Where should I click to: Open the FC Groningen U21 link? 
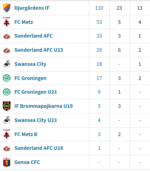coord(36,92)
